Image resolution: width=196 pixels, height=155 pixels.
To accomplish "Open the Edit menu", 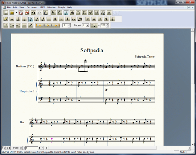I will [x=15, y=8].
